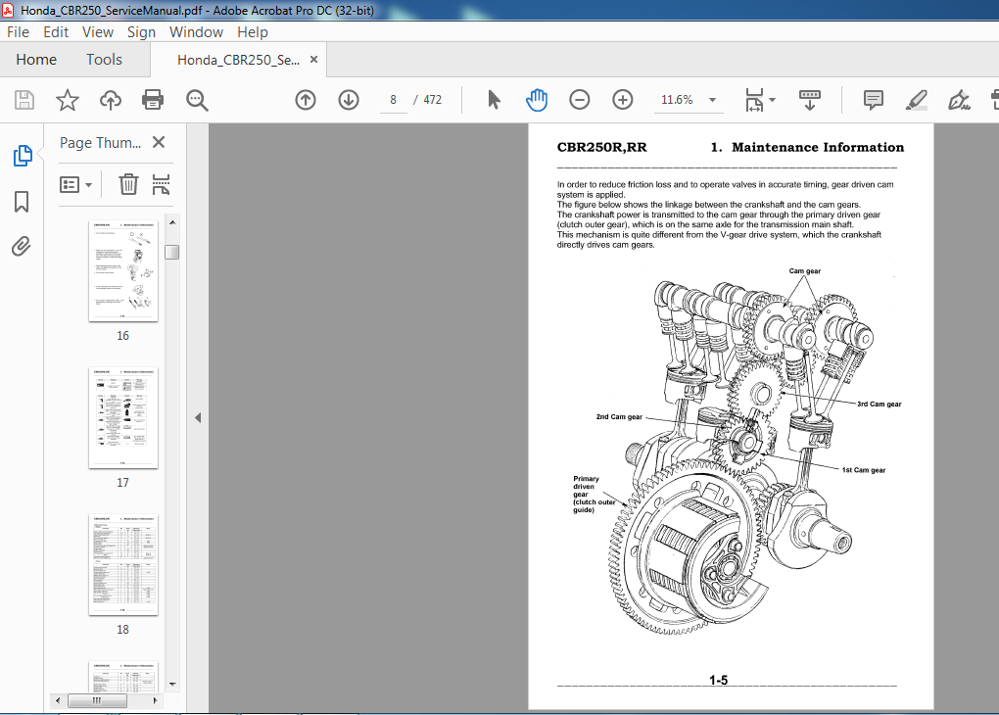Click the Print Pages thumbnail tool icon

click(162, 184)
